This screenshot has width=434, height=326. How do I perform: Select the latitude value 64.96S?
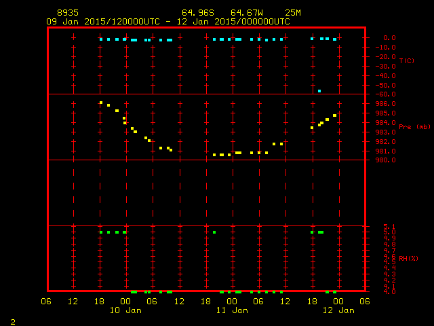198,13
